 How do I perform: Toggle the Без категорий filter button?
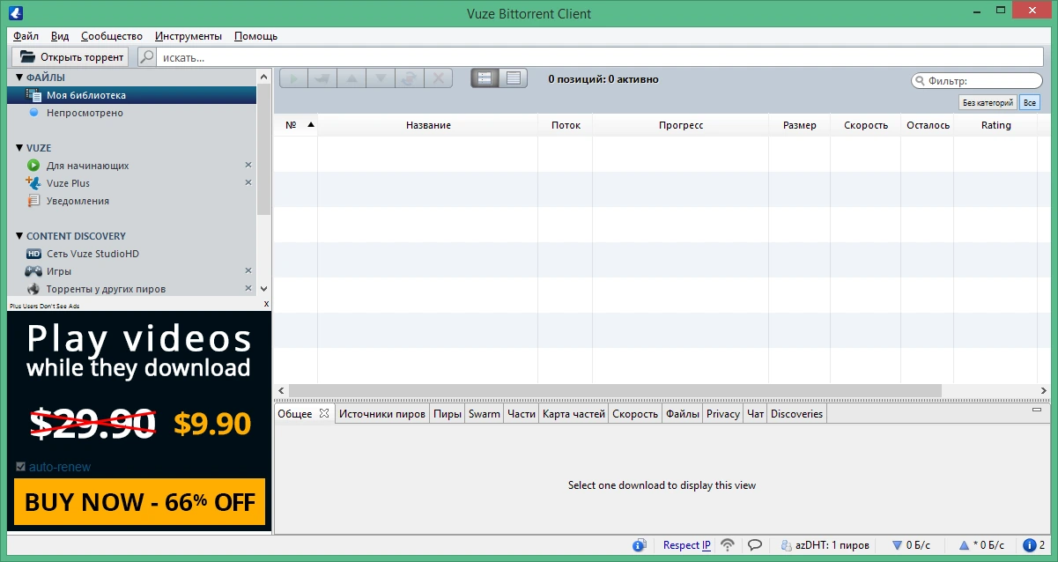click(x=988, y=103)
